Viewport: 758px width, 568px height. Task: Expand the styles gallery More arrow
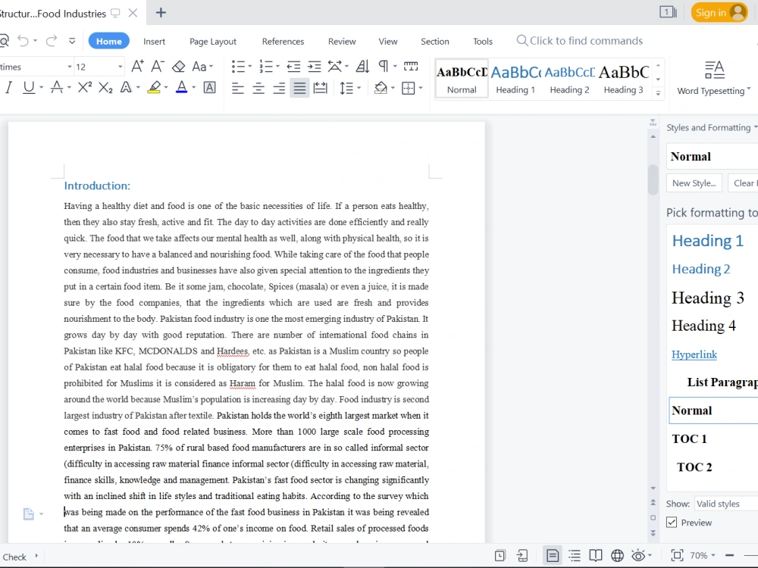[x=658, y=92]
